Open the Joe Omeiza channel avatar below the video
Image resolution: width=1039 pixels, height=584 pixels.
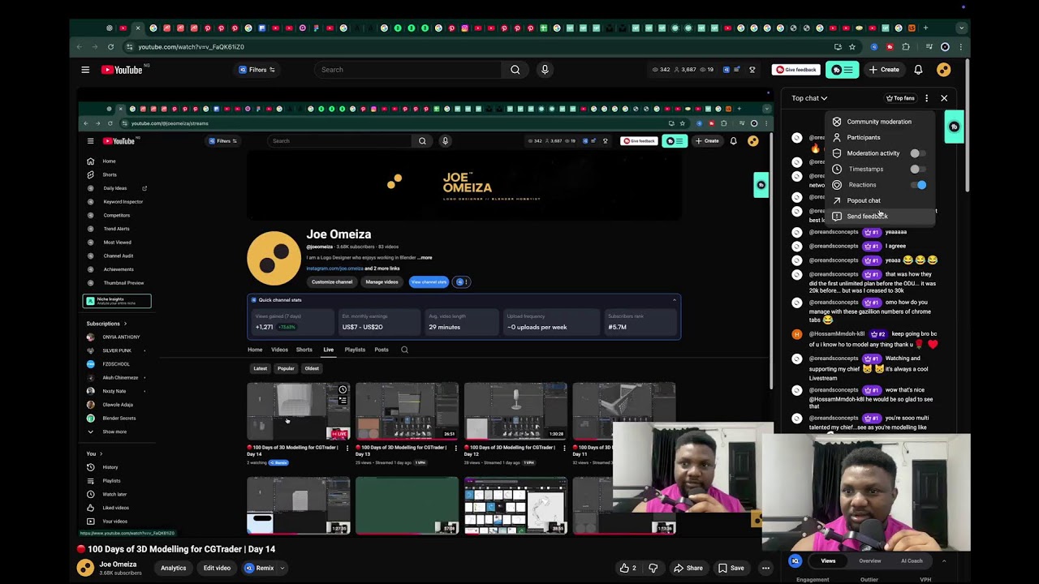tap(85, 568)
